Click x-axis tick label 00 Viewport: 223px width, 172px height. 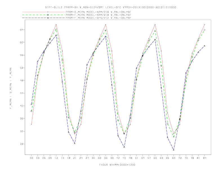coord(32,158)
